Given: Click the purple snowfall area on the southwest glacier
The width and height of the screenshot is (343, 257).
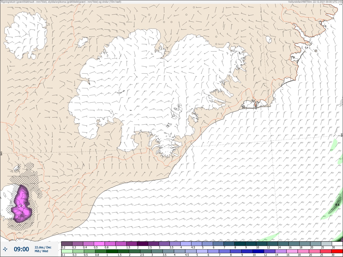Looking at the screenshot, I should [22, 204].
